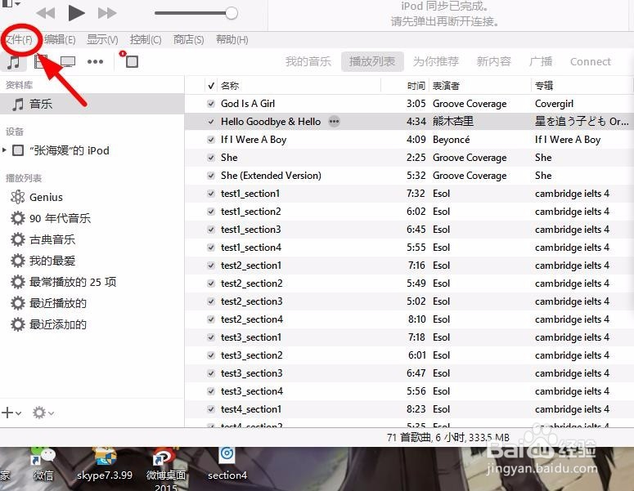Click artist Beyoncé in song list
Image resolution: width=634 pixels, height=491 pixels.
click(452, 140)
